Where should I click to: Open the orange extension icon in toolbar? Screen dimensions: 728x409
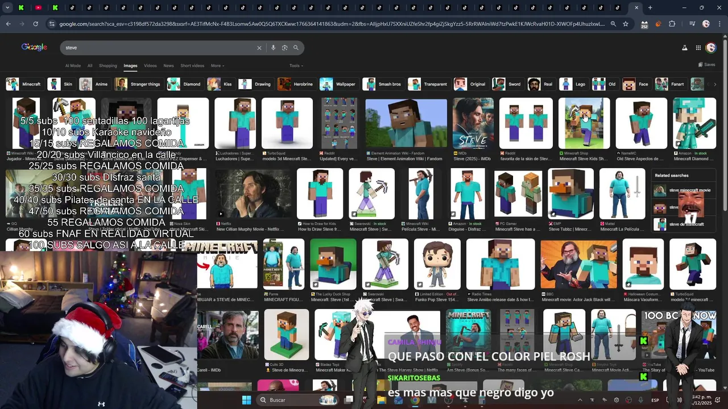point(658,24)
